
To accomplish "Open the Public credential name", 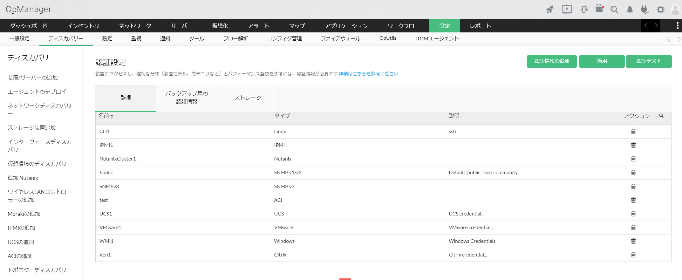I will [106, 173].
